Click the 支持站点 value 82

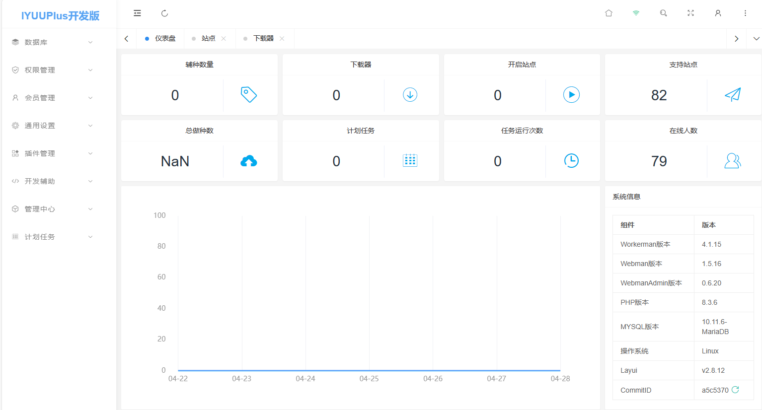pyautogui.click(x=659, y=95)
